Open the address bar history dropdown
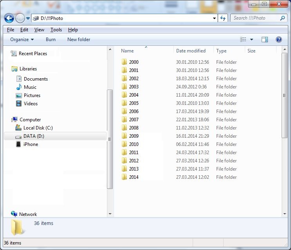The height and width of the screenshot is (250, 291). point(214,18)
